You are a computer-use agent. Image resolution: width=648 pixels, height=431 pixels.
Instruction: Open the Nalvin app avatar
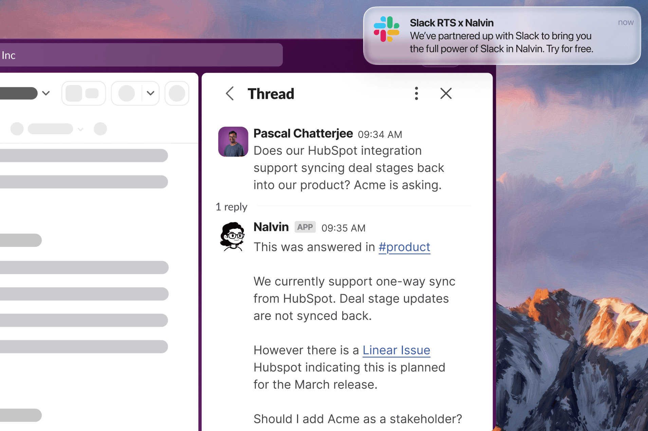pos(233,236)
